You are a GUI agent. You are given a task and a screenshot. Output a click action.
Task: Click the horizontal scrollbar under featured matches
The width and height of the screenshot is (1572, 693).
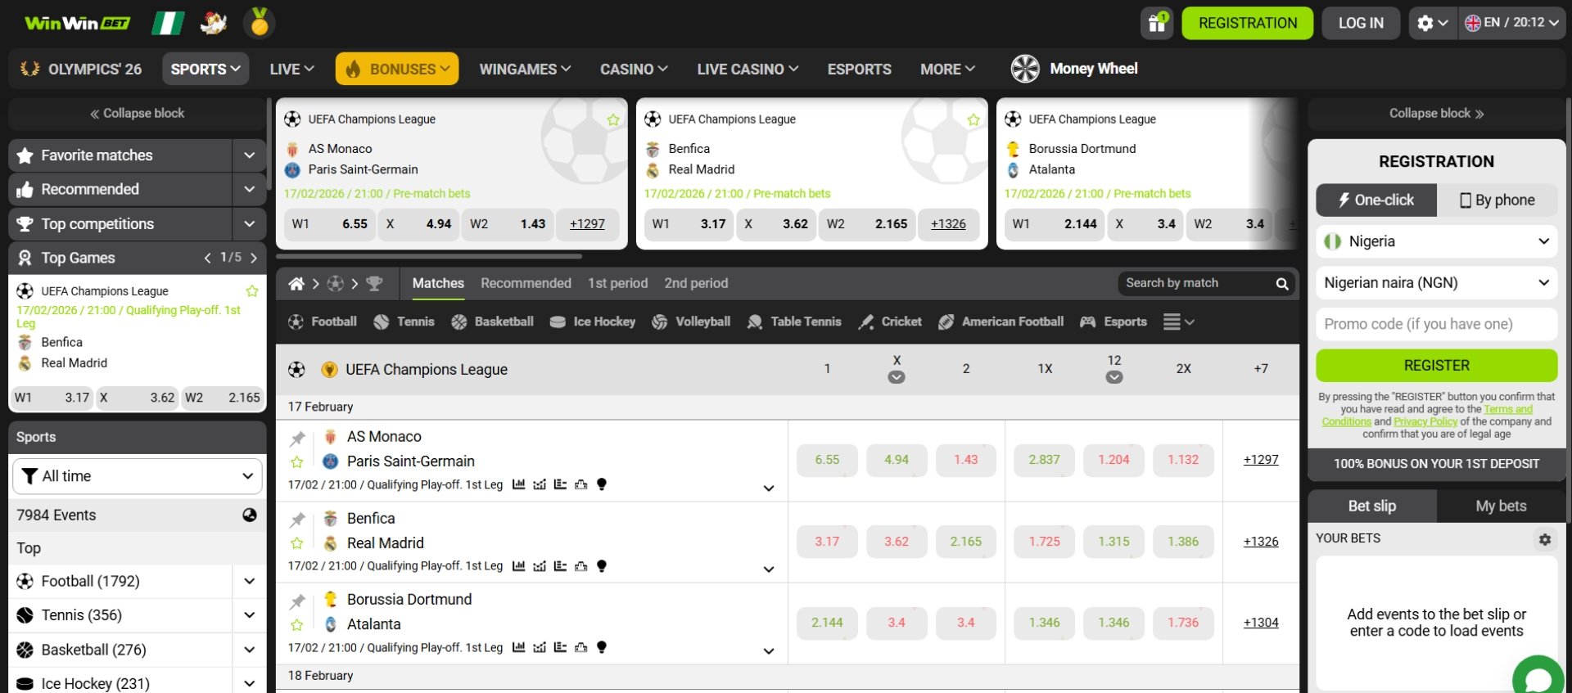point(428,256)
